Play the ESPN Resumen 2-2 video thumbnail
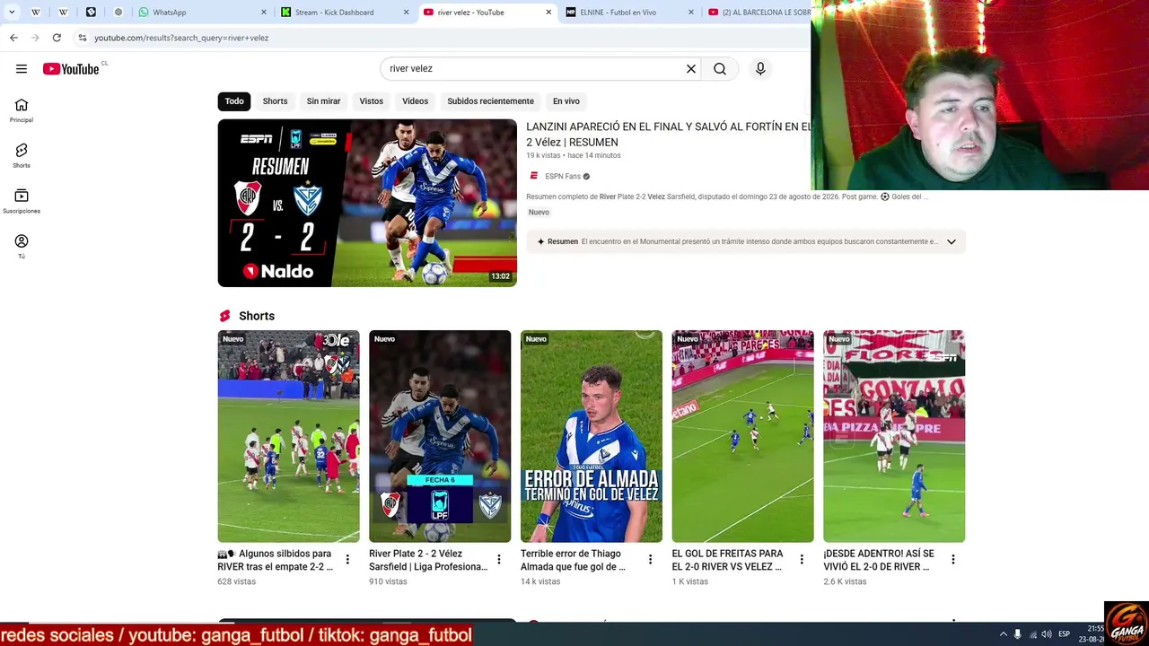Image resolution: width=1149 pixels, height=646 pixels. pyautogui.click(x=367, y=203)
